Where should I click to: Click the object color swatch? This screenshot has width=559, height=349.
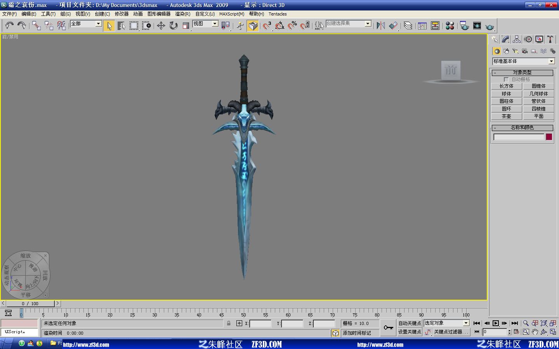click(549, 137)
